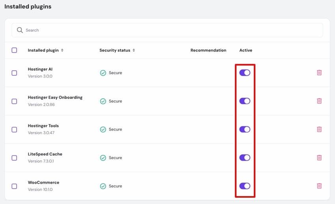Remove Hostinger Tools using trash icon

pos(319,129)
